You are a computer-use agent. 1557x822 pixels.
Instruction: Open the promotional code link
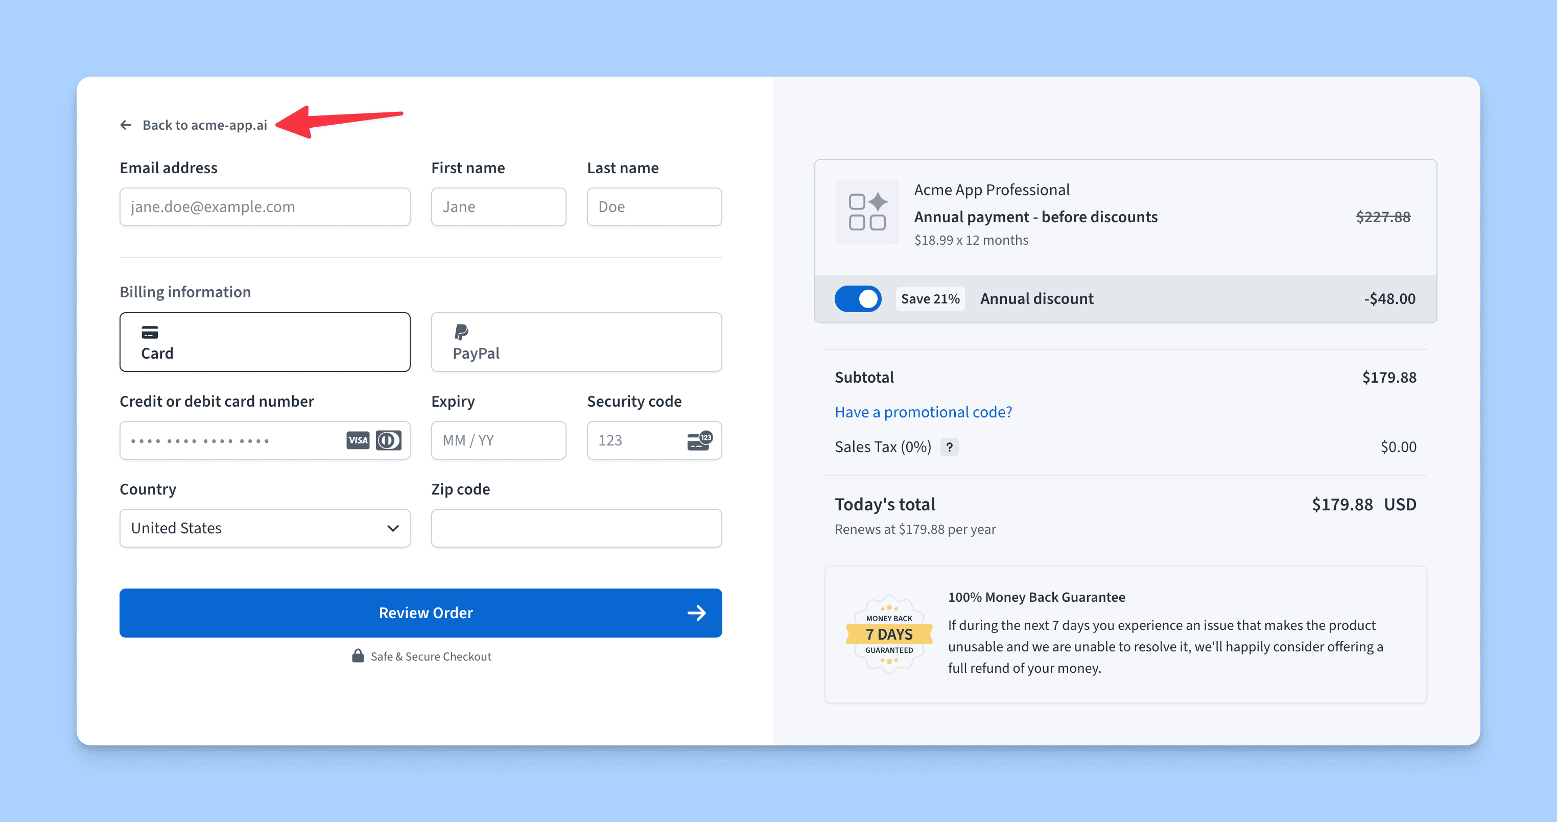923,412
